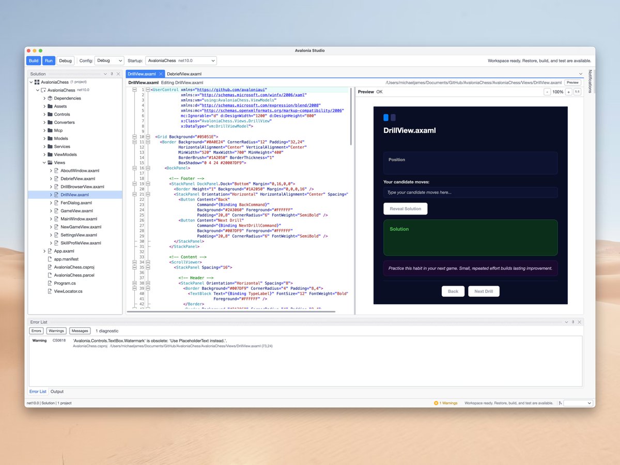Click the Assets folder icon
The image size is (620, 465).
(x=50, y=106)
